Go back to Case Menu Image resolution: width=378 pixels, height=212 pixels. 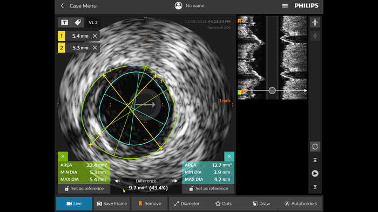click(79, 6)
